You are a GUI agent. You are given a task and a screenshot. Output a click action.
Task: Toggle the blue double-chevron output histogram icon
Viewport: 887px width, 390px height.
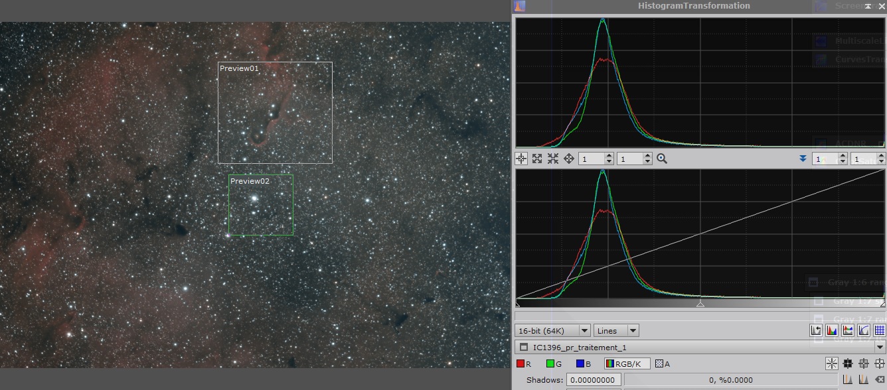pyautogui.click(x=803, y=159)
